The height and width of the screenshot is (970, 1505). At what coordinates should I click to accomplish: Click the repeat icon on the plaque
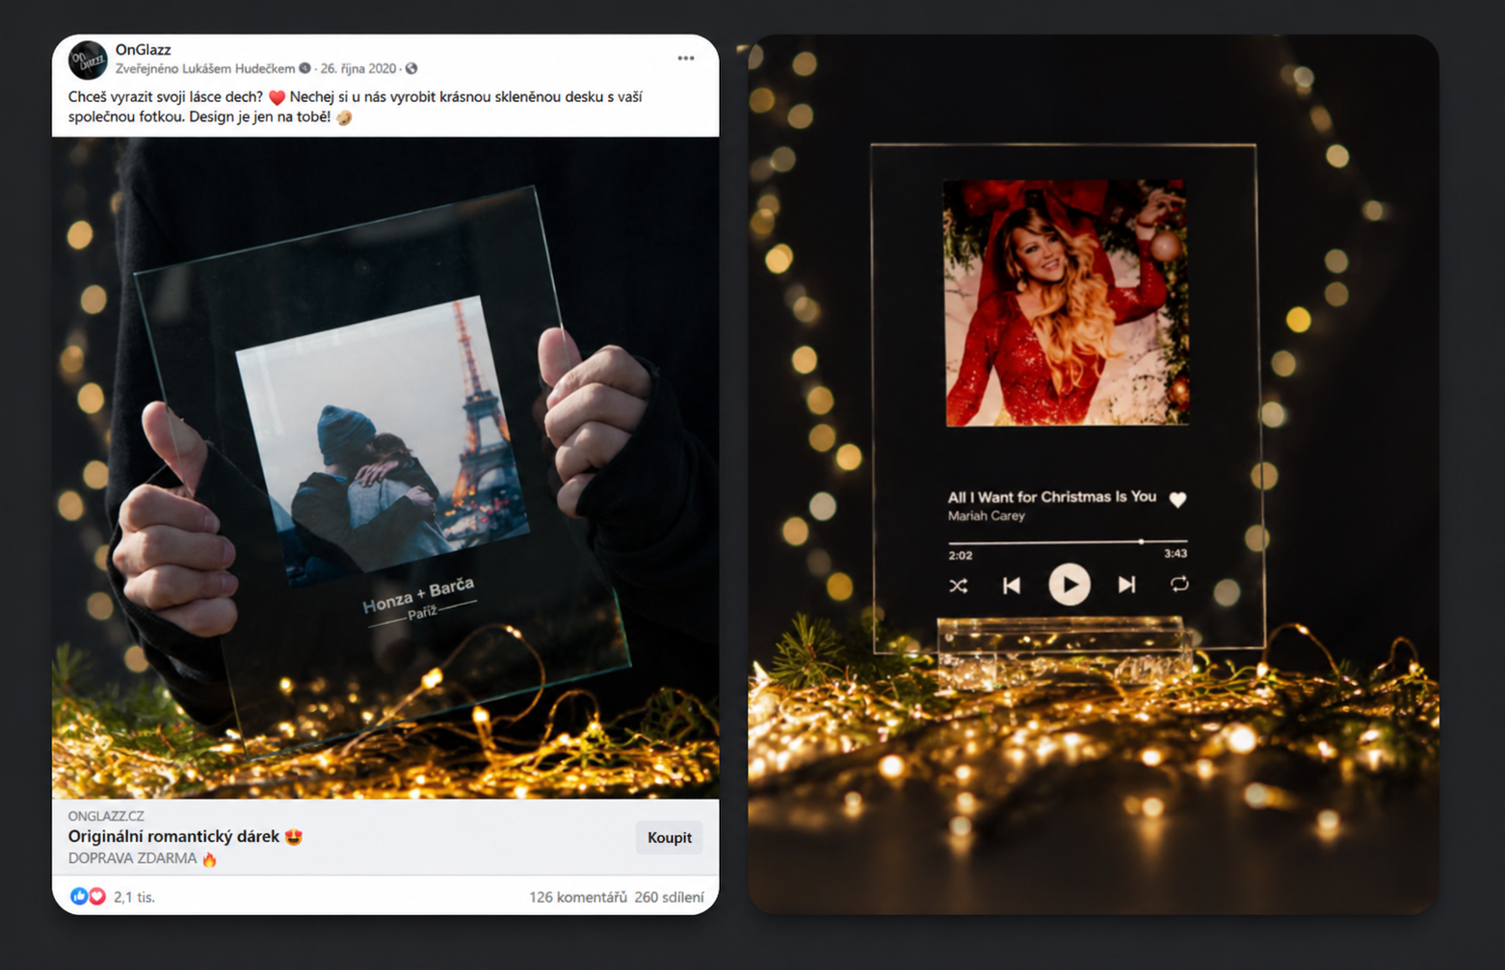coord(1179,584)
